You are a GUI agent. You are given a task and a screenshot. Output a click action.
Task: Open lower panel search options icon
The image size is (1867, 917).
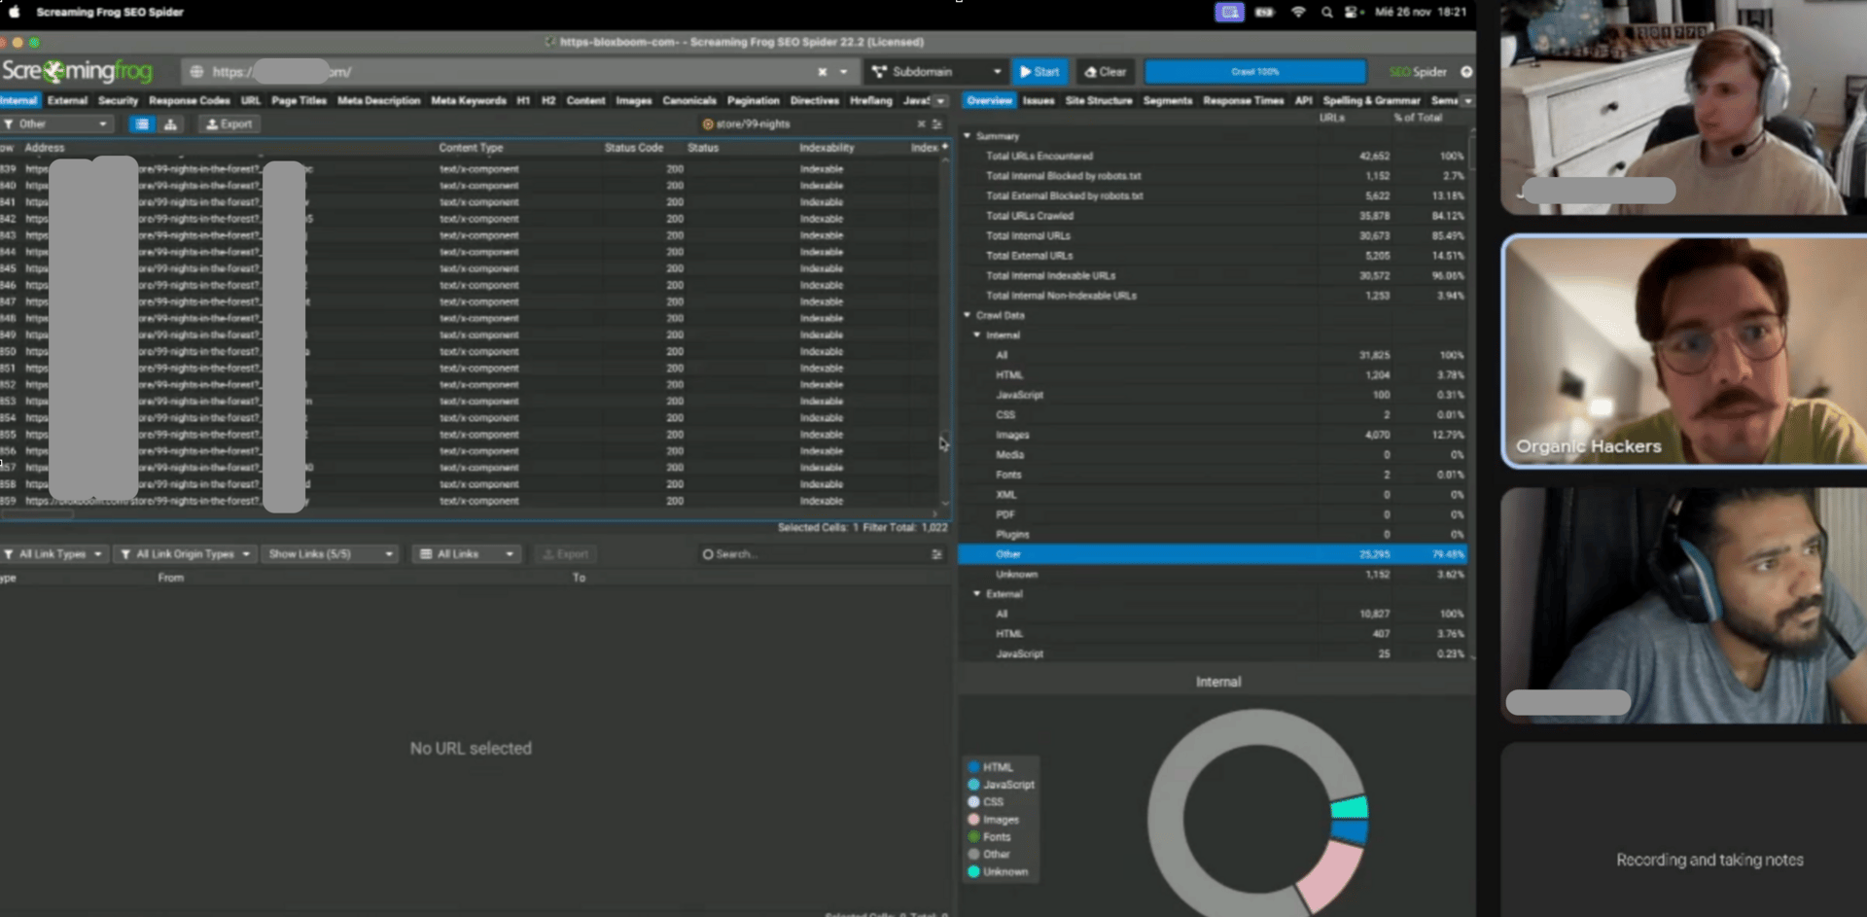click(937, 554)
